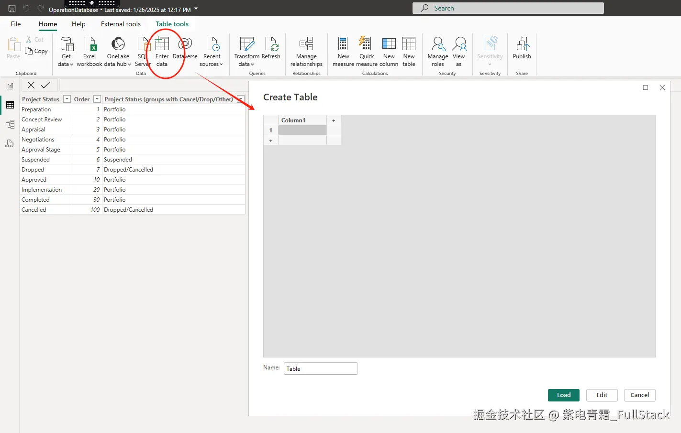Image resolution: width=681 pixels, height=433 pixels.
Task: Open Order column filter dropdown
Action: click(97, 99)
